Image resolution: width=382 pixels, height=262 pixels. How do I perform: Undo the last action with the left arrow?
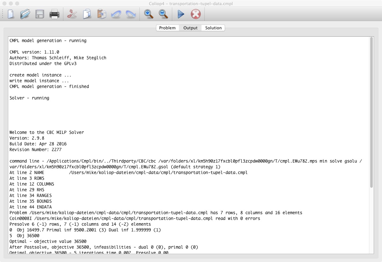116,14
